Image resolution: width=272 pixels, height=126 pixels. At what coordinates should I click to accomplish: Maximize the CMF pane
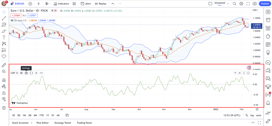pyautogui.click(x=248, y=73)
